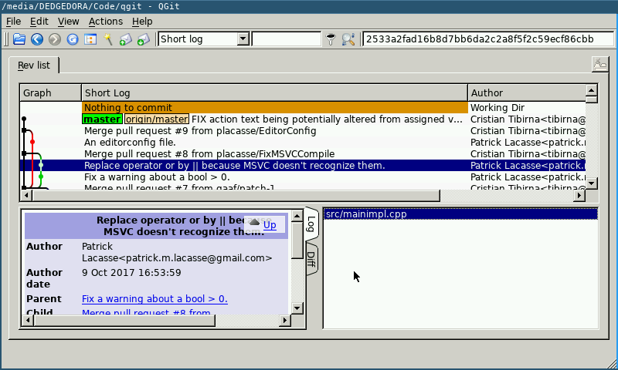Go back with the blue arrow
Viewport: 618px width, 370px height.
pos(37,39)
